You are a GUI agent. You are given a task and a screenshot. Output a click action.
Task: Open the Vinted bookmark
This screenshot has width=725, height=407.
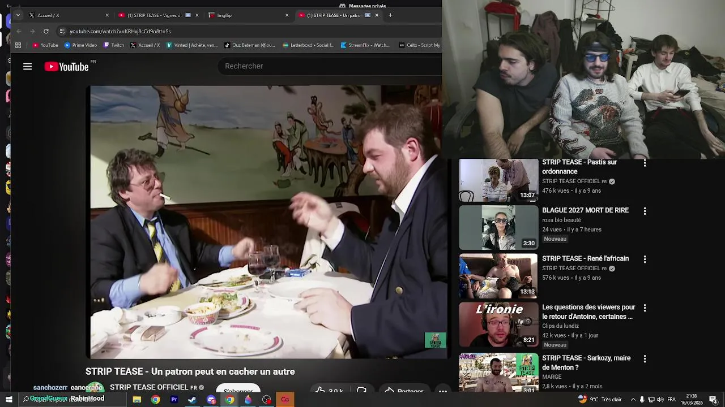pos(192,45)
